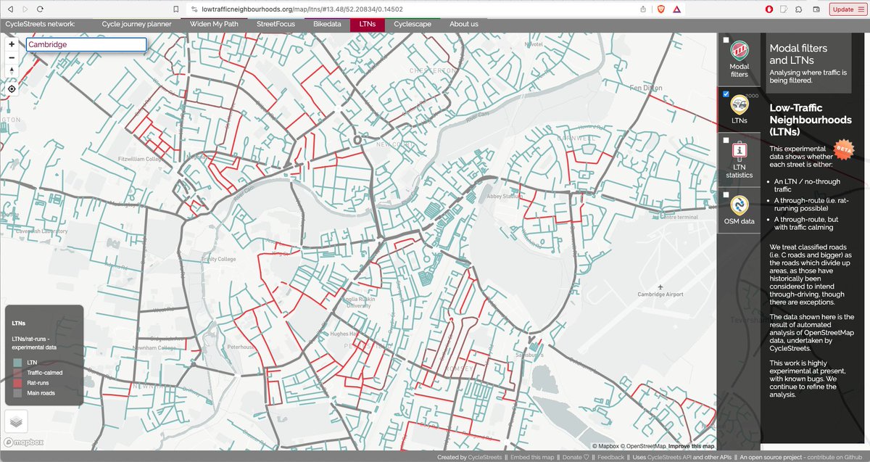Switch to Bikedata tab

[327, 24]
